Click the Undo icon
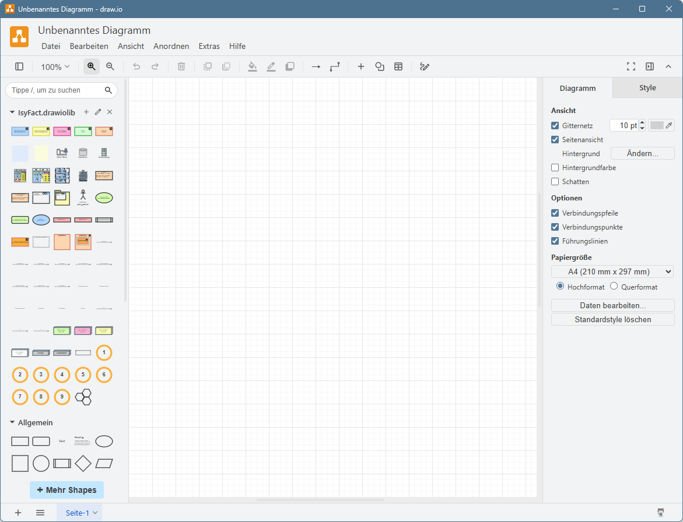This screenshot has height=522, width=683. (x=136, y=66)
